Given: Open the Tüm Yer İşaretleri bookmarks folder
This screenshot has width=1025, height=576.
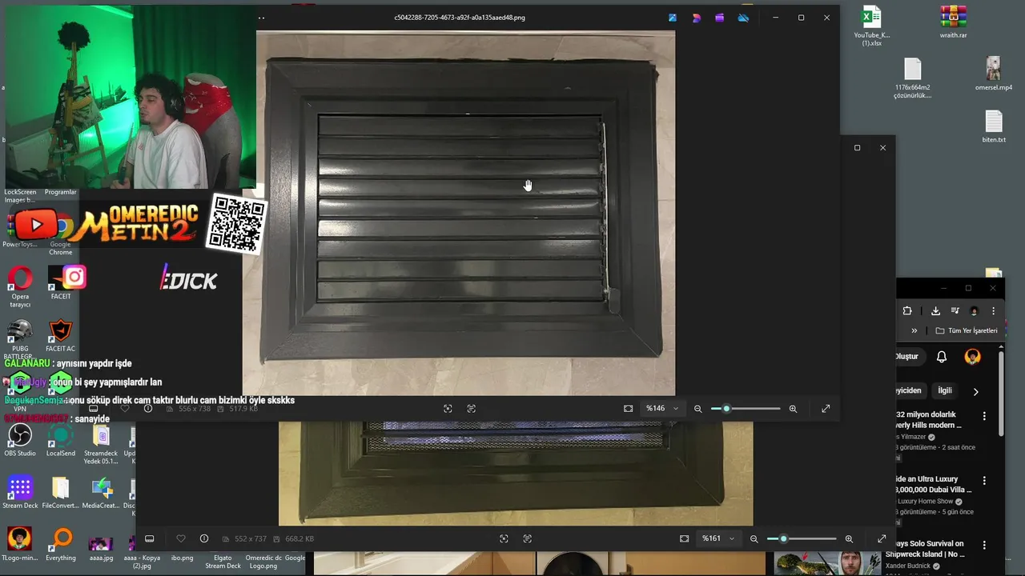Looking at the screenshot, I should 967,330.
